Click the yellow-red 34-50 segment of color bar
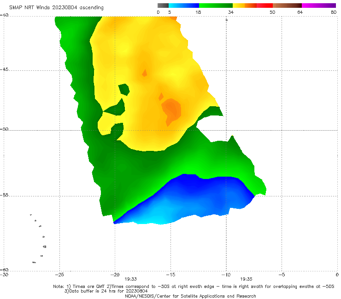This screenshot has width=341, height=299. 253,6
